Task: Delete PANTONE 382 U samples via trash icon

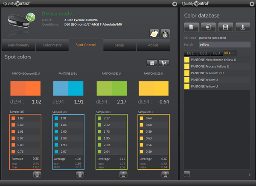Action: (123, 174)
